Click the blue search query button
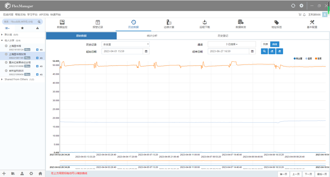The width and height of the screenshot is (330, 177). 264,51
